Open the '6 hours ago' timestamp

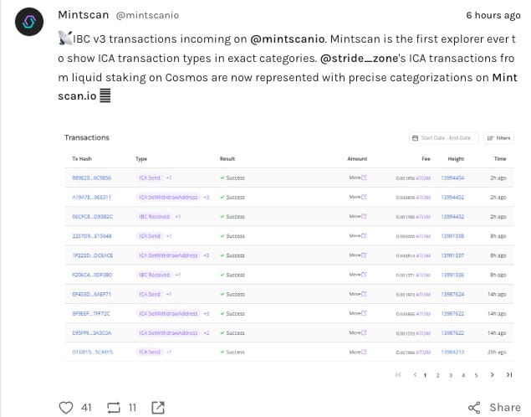[x=493, y=15]
